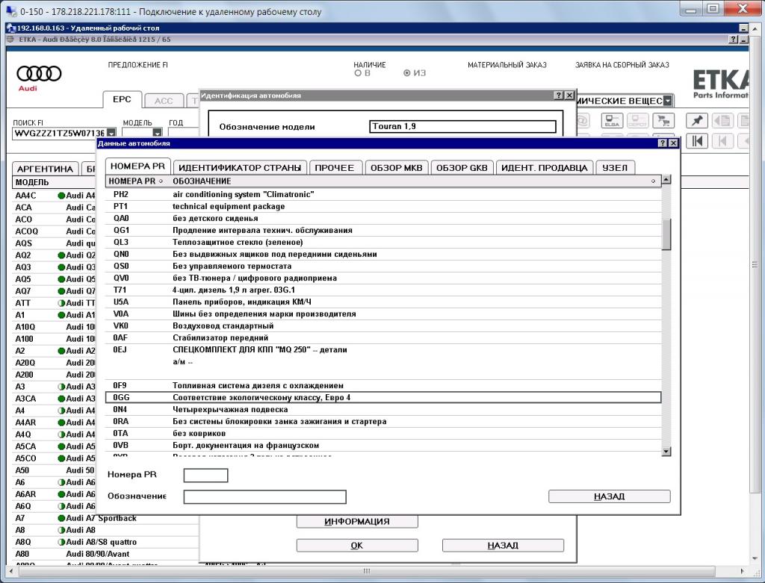The width and height of the screenshot is (765, 583).
Task: Click the horizontal scrollbar thumb at window bottom
Action: (x=367, y=571)
